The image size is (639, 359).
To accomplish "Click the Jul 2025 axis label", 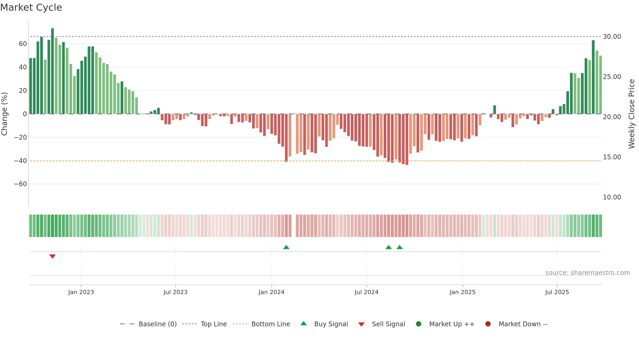I will [x=557, y=292].
